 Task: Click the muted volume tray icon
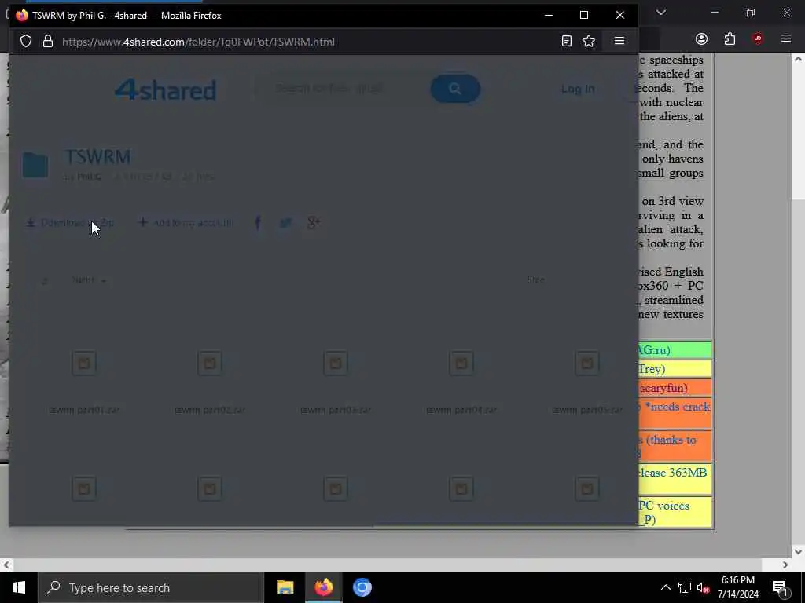click(704, 587)
